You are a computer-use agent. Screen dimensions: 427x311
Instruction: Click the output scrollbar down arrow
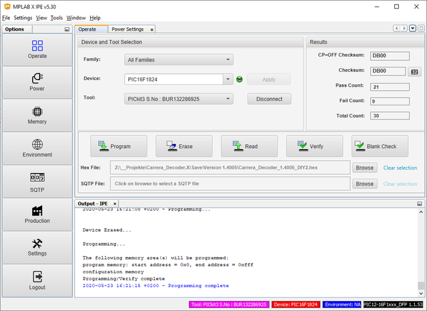pos(421,293)
